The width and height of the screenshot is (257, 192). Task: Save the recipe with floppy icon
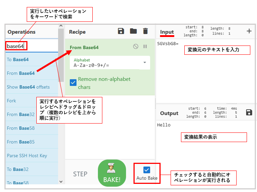(121, 31)
